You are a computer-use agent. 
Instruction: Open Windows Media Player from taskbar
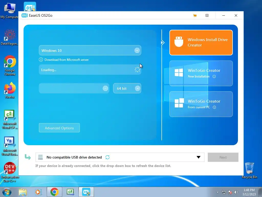[x=38, y=192]
